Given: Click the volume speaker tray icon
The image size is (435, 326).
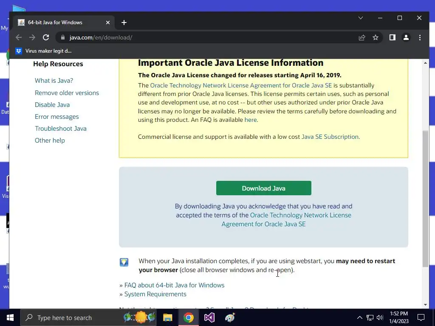Looking at the screenshot, I should click(x=380, y=318).
